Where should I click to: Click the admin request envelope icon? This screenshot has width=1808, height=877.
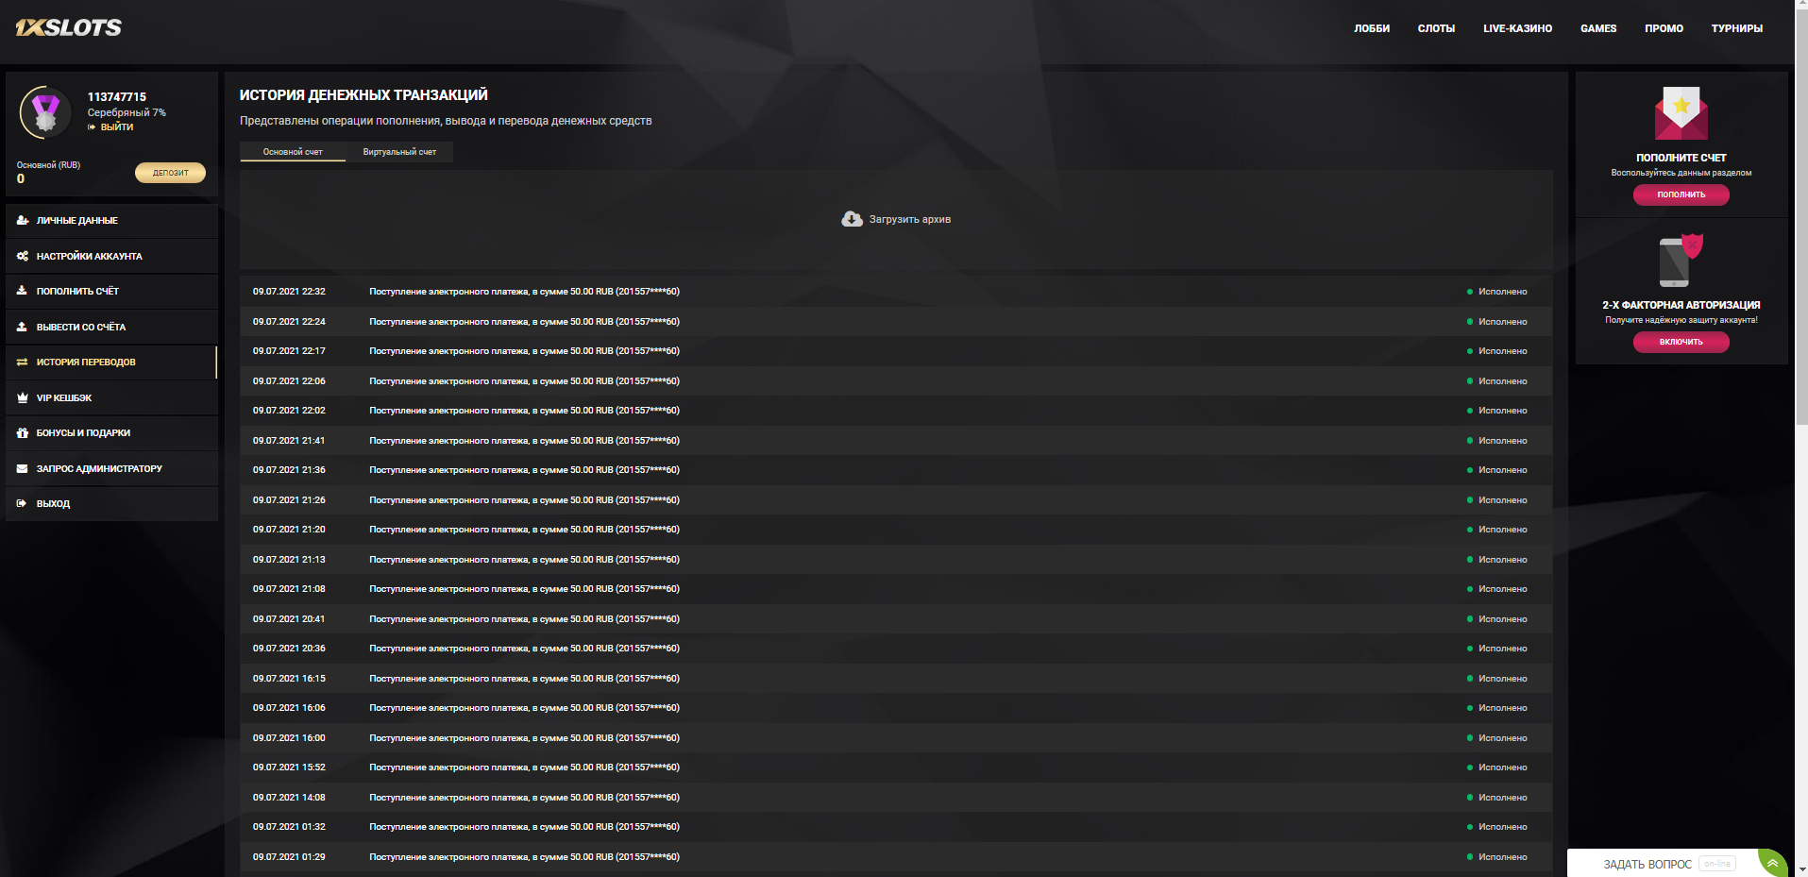tap(23, 469)
